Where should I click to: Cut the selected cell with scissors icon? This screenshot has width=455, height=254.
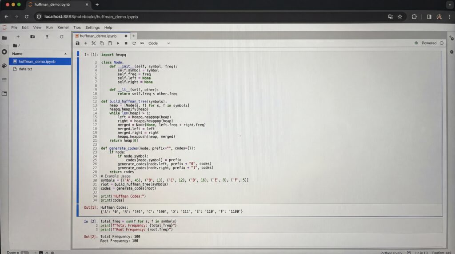[93, 43]
